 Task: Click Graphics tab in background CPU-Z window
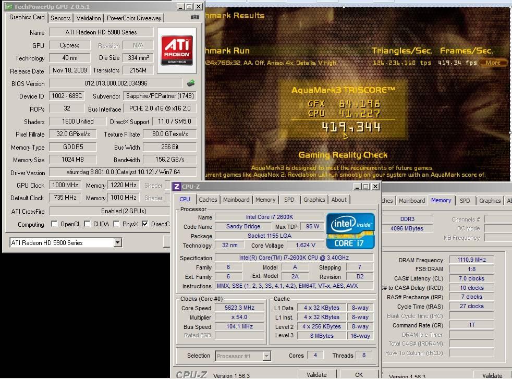(x=490, y=200)
